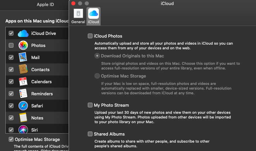Click the Mail stamp icon
This screenshot has height=151, width=256.
click(23, 57)
